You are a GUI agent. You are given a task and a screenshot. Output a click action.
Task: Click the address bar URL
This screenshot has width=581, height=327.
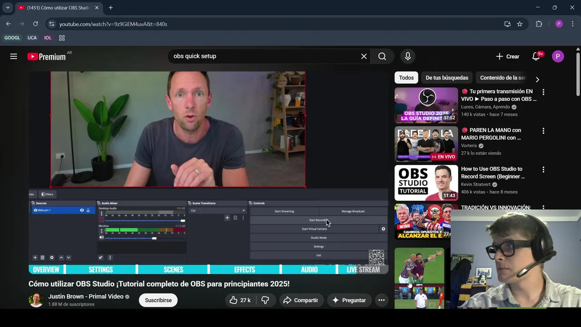coord(113,24)
